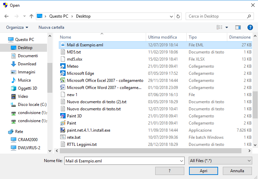Image resolution: width=258 pixels, height=179 pixels.
Task: Go up one folder level
Action: click(31, 16)
